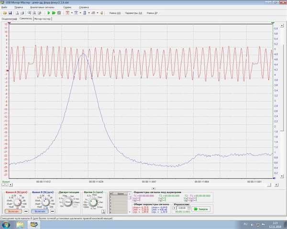Open File Explorer from the taskbar
The width and height of the screenshot is (287, 229).
[20, 225]
